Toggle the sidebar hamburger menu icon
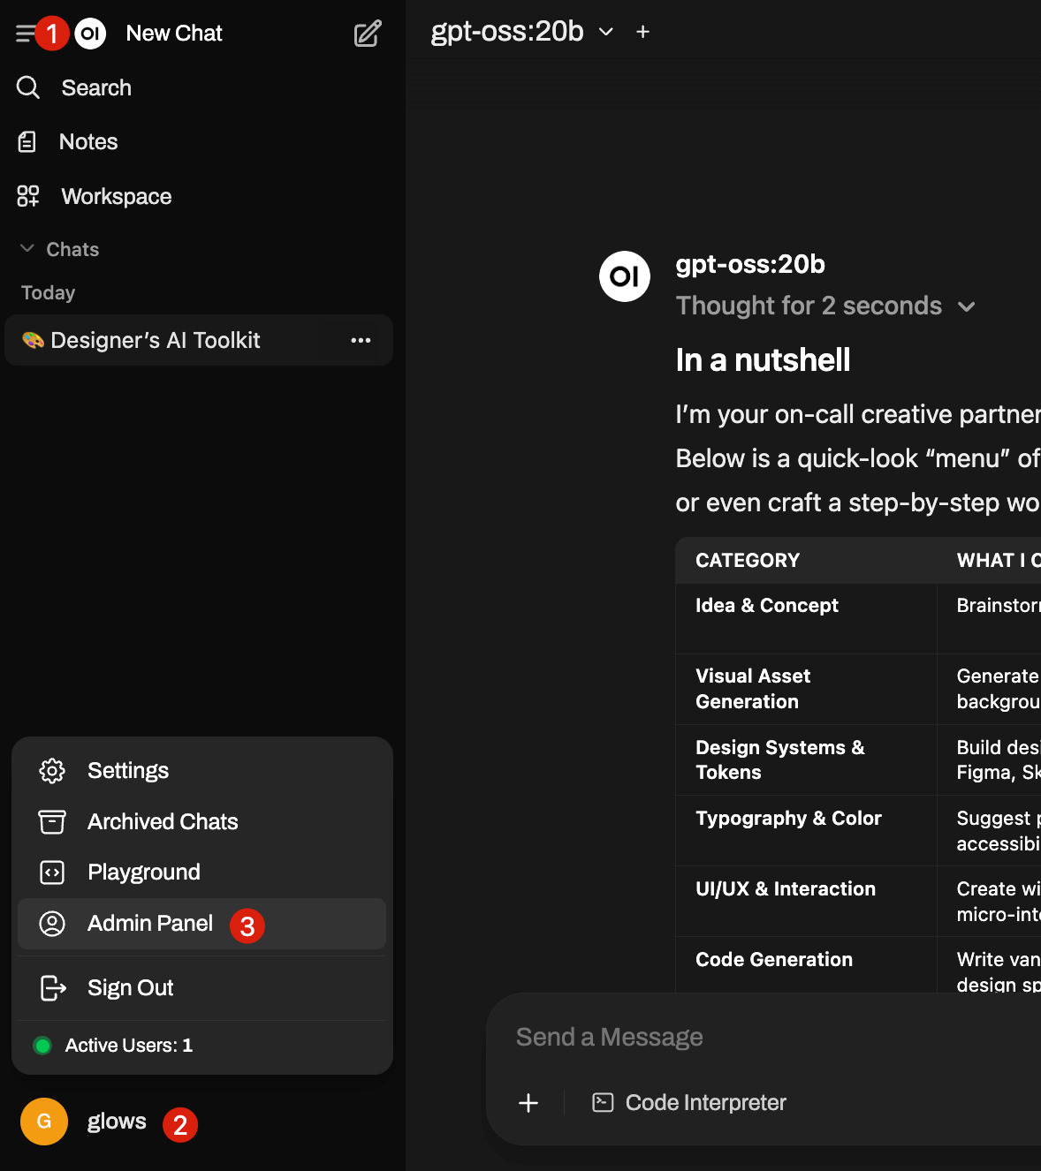The height and width of the screenshot is (1171, 1041). tap(26, 34)
